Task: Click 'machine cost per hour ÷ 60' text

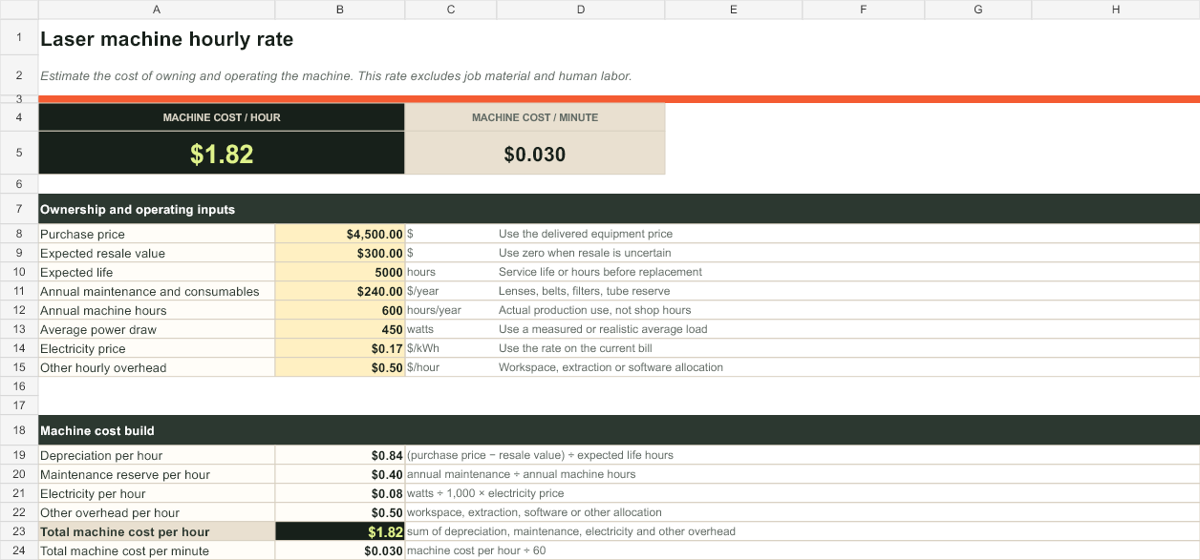Action: (476, 550)
